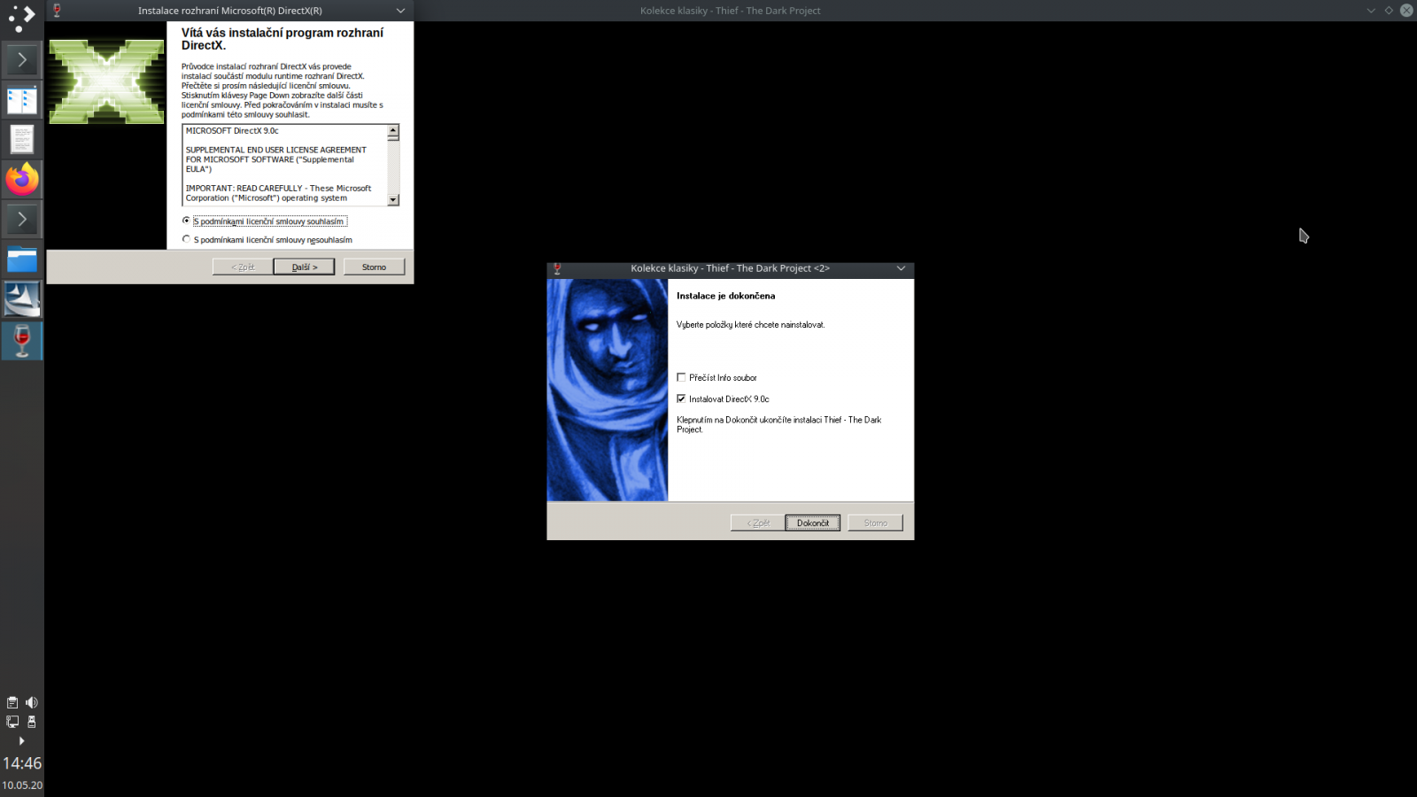Open the dual-pane file manager icon
1417x797 pixels.
tap(21, 99)
